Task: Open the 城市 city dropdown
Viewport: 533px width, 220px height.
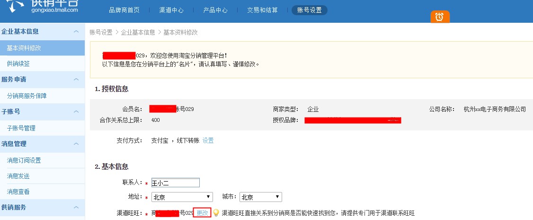Action: click(x=260, y=197)
